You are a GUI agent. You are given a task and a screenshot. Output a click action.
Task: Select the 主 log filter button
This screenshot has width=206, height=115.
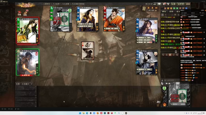(166, 15)
